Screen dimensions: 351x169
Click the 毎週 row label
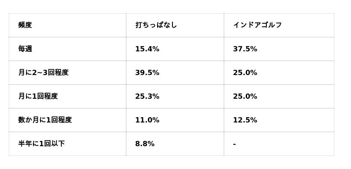(25, 49)
